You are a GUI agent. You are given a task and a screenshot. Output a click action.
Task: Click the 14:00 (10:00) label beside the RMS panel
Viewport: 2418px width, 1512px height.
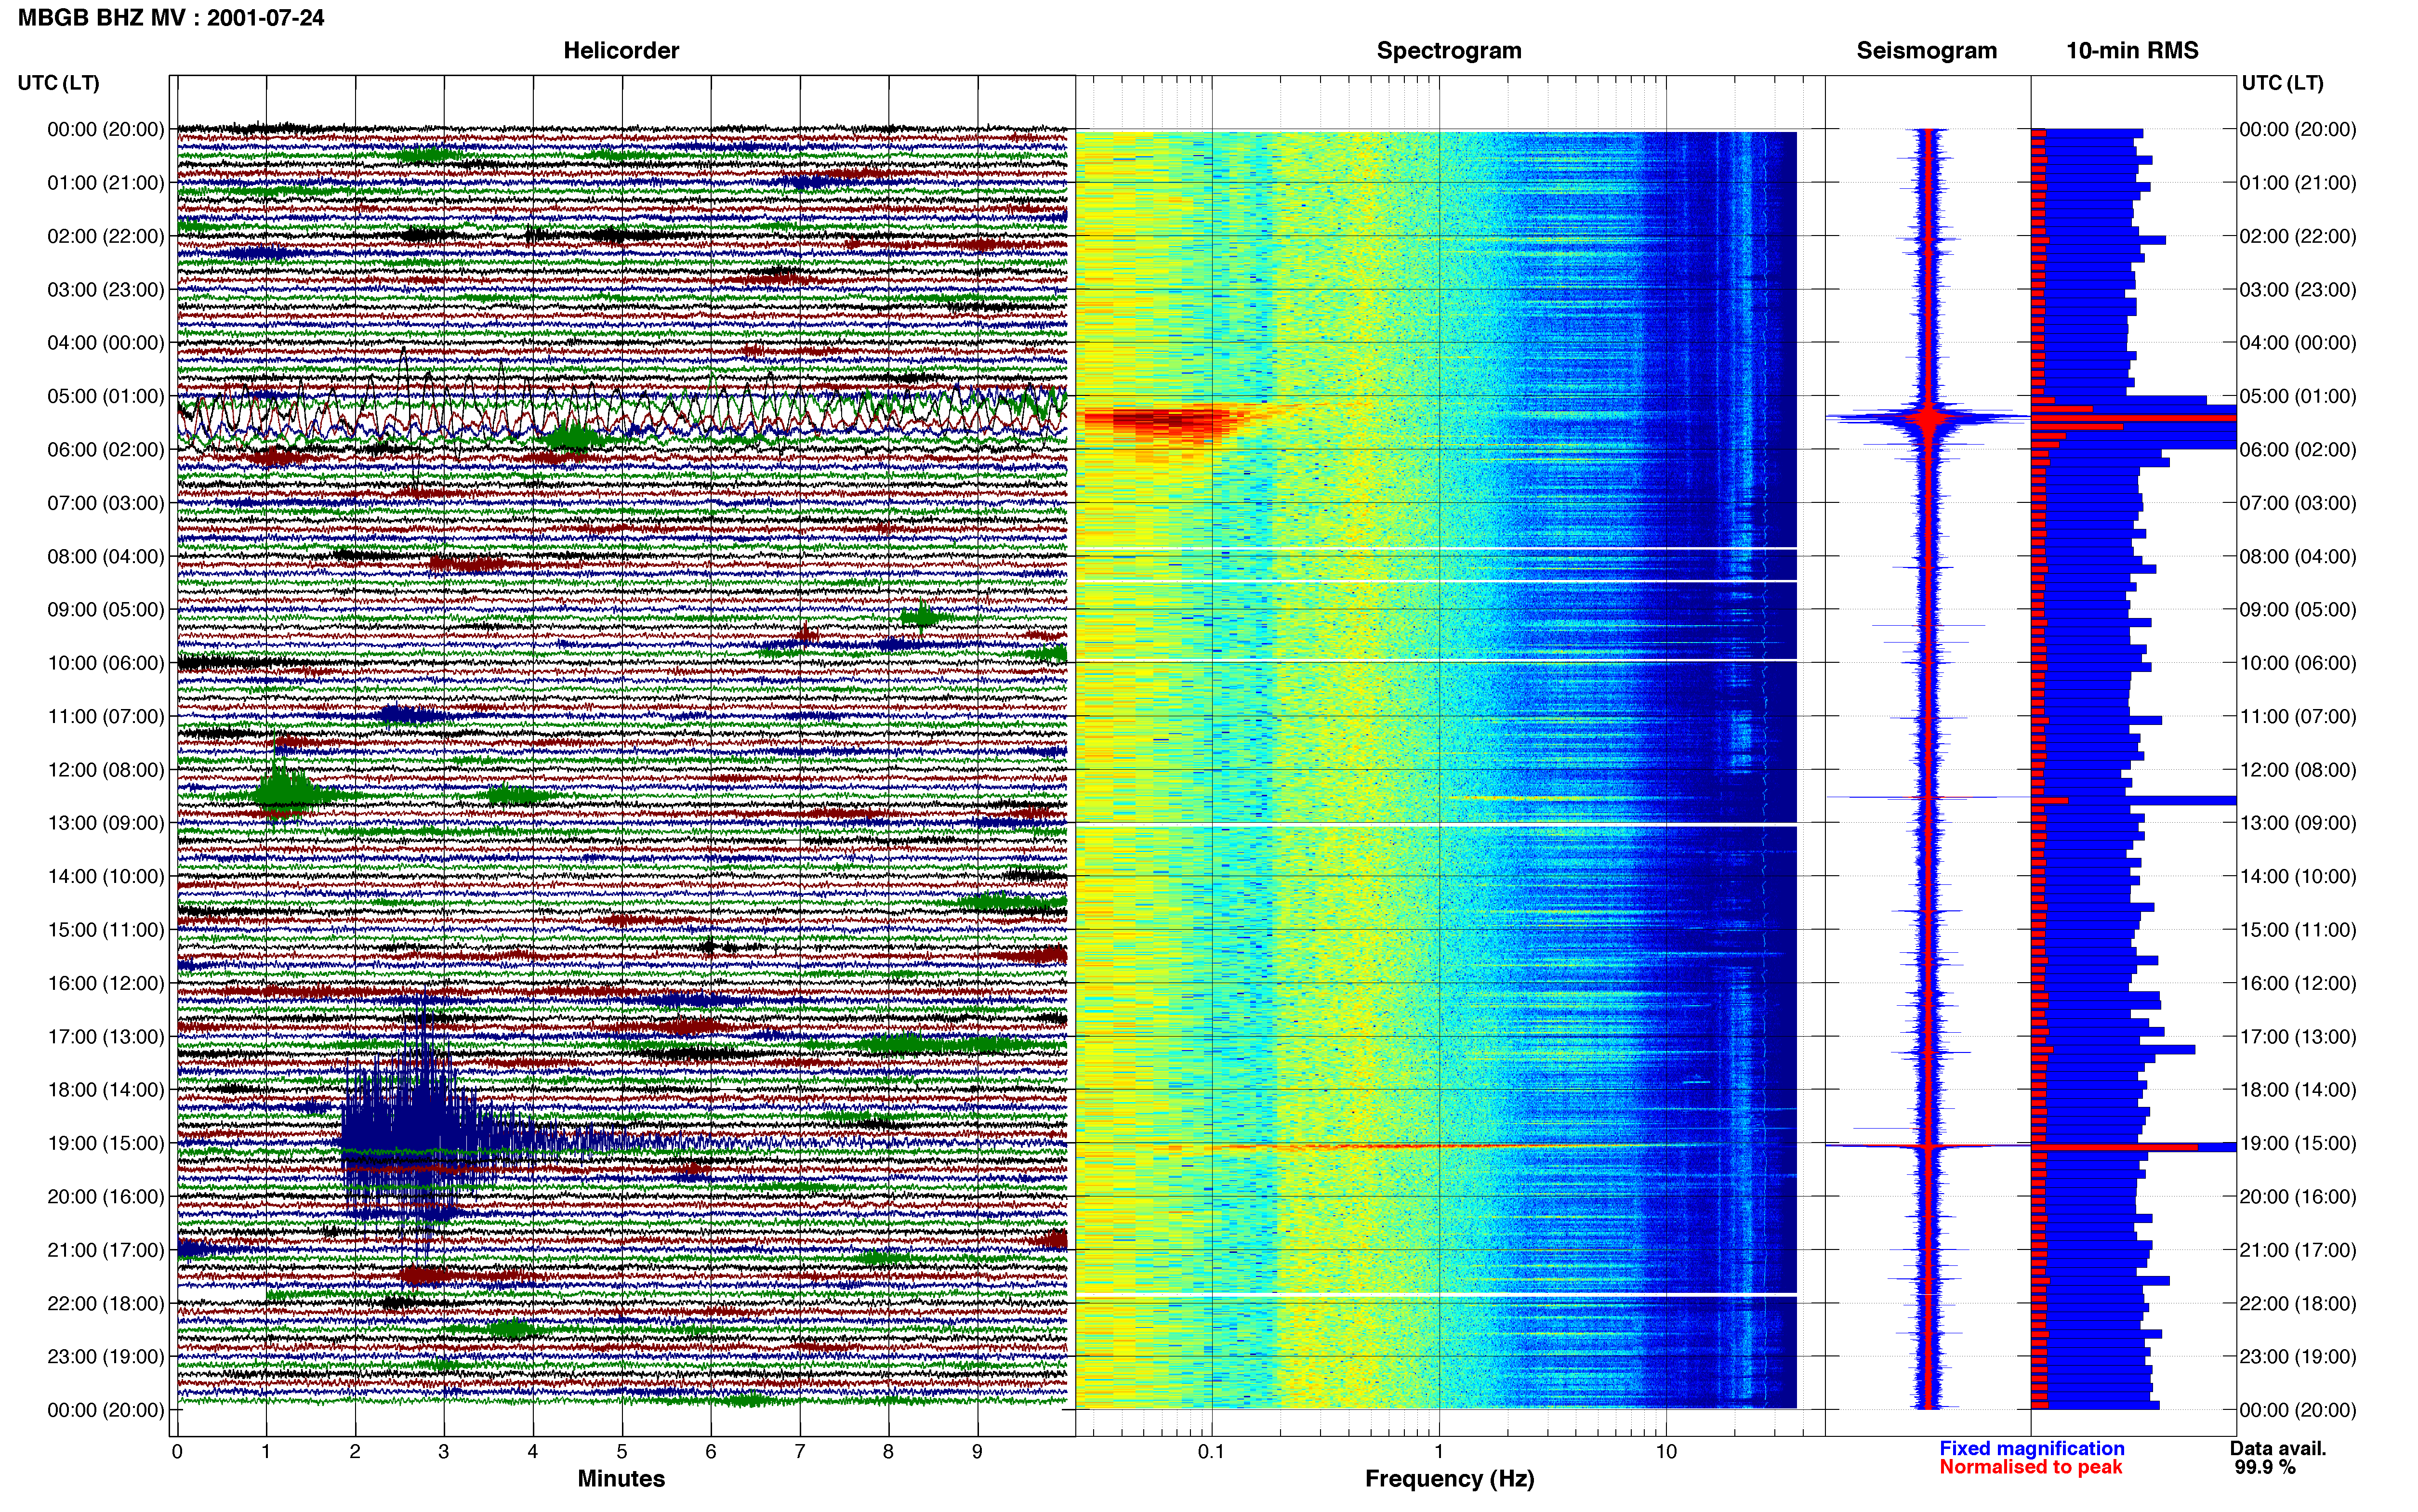pyautogui.click(x=2298, y=877)
